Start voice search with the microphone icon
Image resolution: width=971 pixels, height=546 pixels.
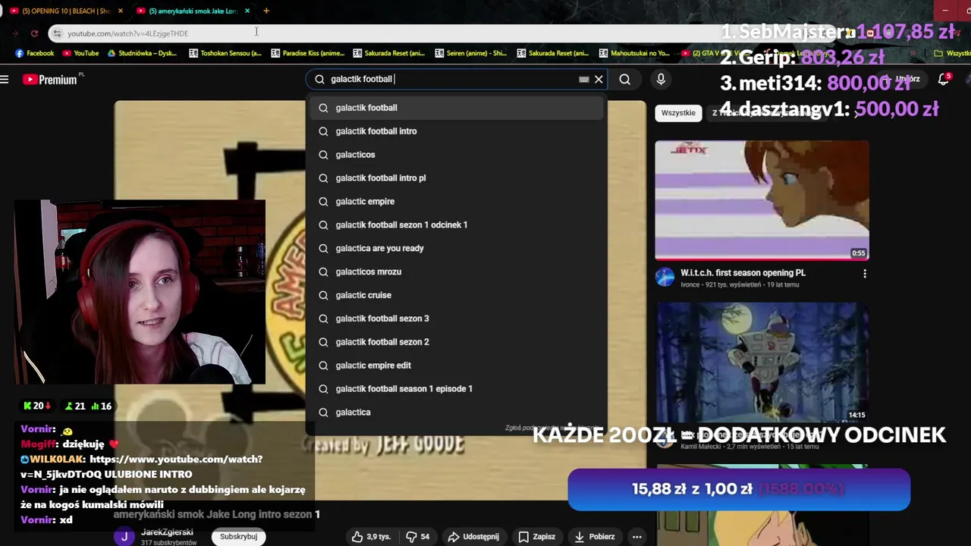[661, 79]
